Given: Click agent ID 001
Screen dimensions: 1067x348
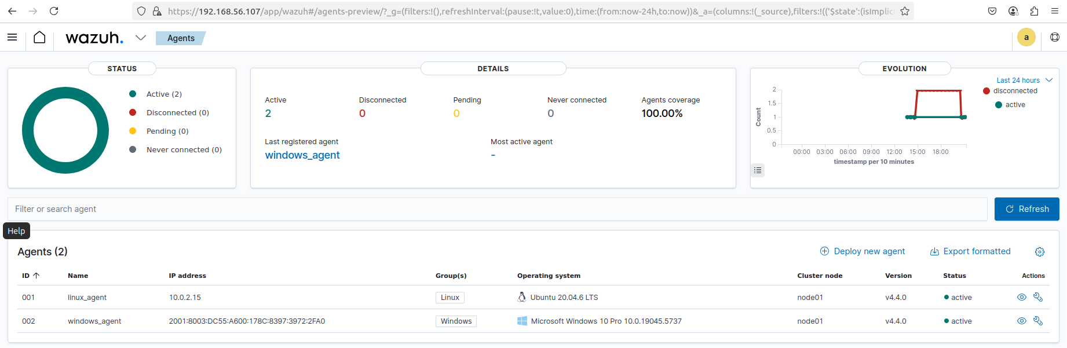Looking at the screenshot, I should (x=28, y=298).
